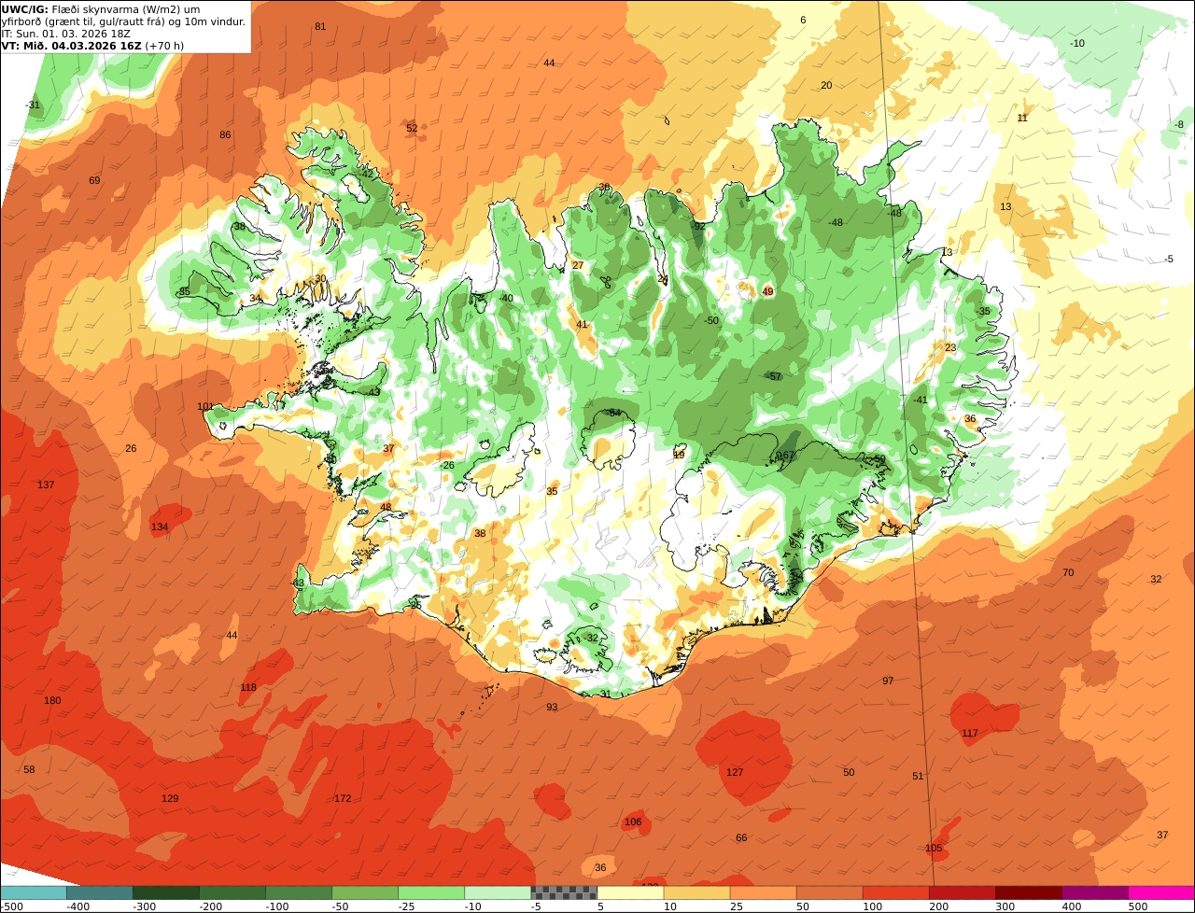Click the flux value '129' on the map
The width and height of the screenshot is (1195, 913).
coord(170,798)
